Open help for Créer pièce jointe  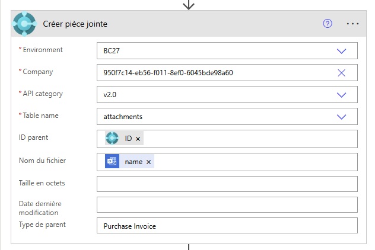(x=328, y=24)
